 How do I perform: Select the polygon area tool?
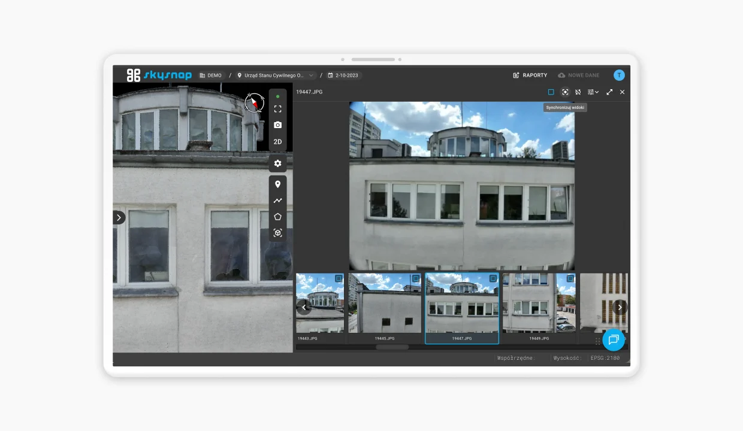coord(277,217)
